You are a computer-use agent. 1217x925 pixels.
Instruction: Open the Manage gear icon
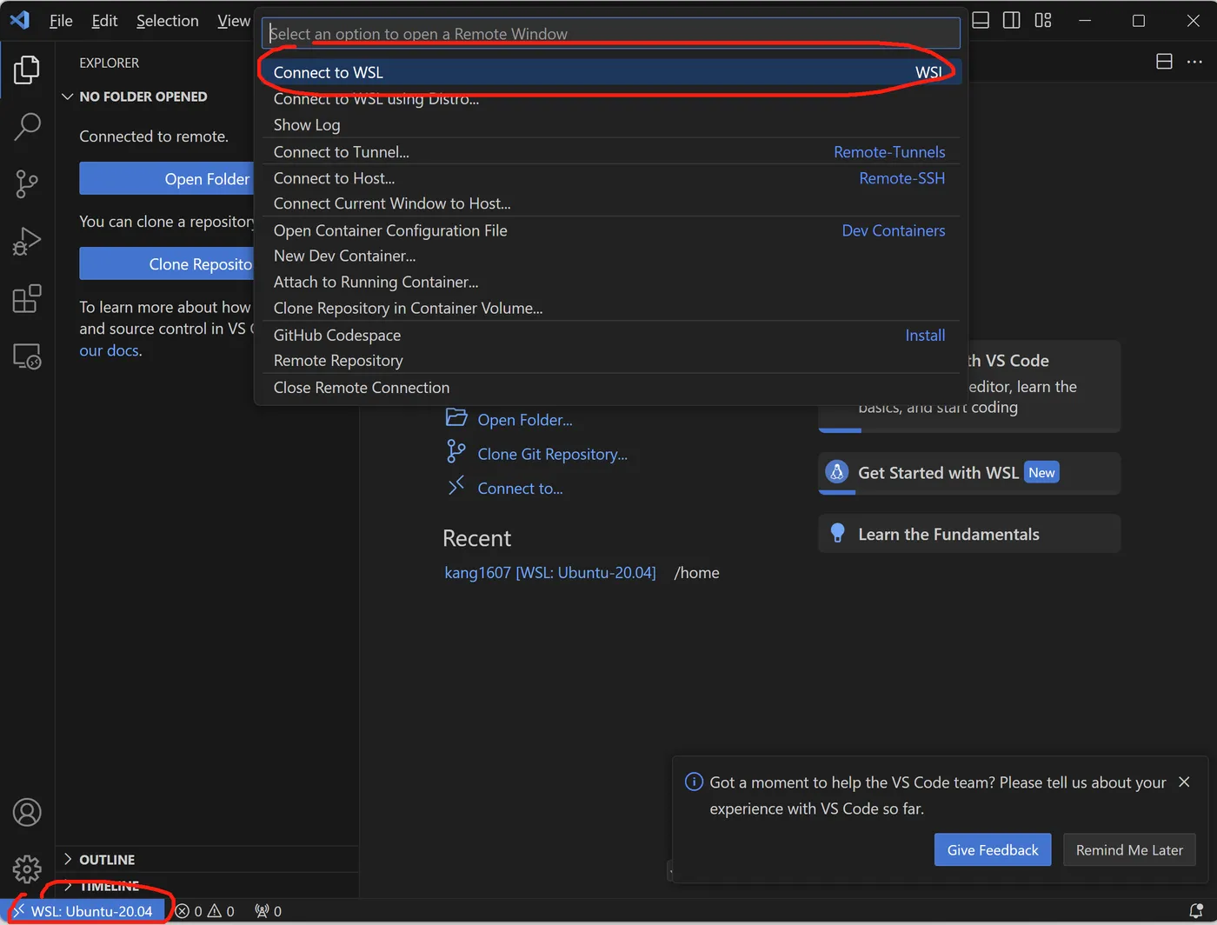tap(27, 868)
